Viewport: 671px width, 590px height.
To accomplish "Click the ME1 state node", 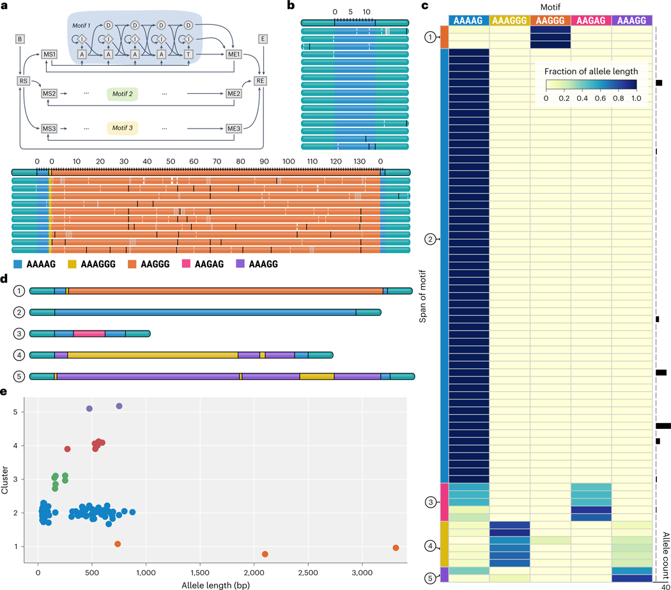I will pyautogui.click(x=234, y=54).
